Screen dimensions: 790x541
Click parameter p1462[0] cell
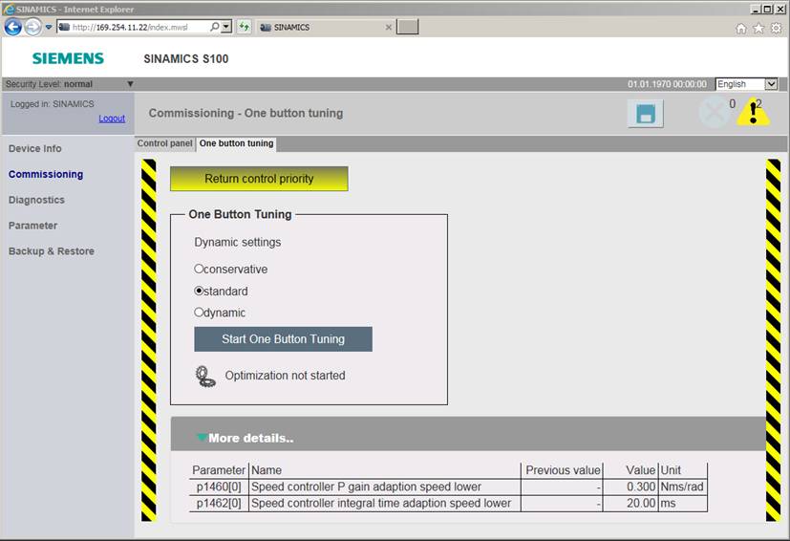(219, 504)
